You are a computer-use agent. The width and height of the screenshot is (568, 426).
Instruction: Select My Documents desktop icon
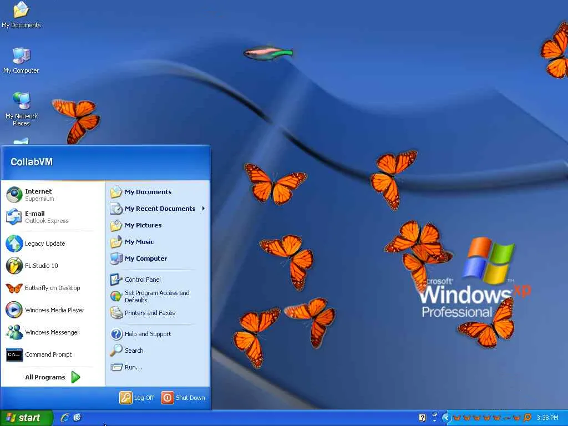[21, 15]
